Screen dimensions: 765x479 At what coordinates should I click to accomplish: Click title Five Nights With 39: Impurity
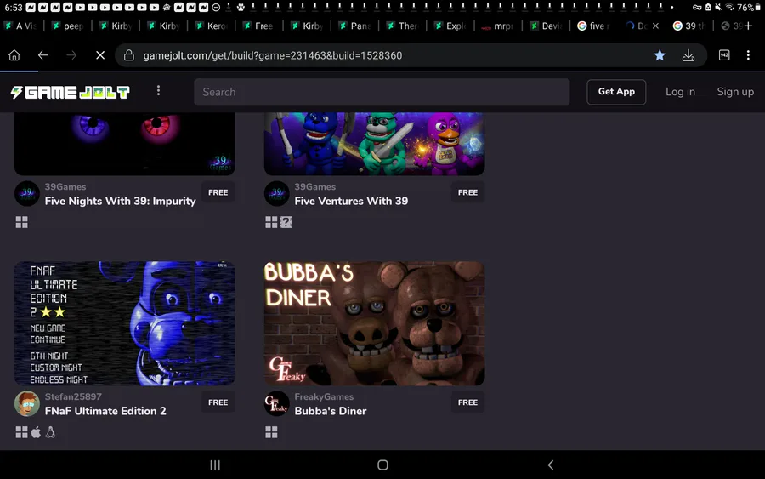120,201
